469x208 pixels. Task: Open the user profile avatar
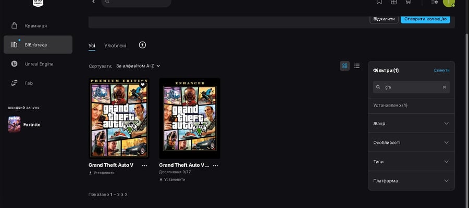(448, 3)
